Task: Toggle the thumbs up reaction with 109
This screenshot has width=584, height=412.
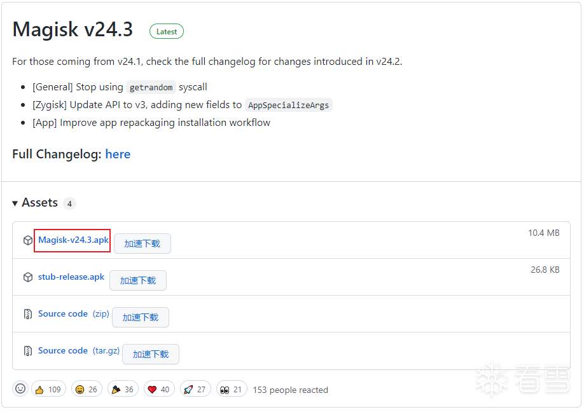Action: click(49, 389)
